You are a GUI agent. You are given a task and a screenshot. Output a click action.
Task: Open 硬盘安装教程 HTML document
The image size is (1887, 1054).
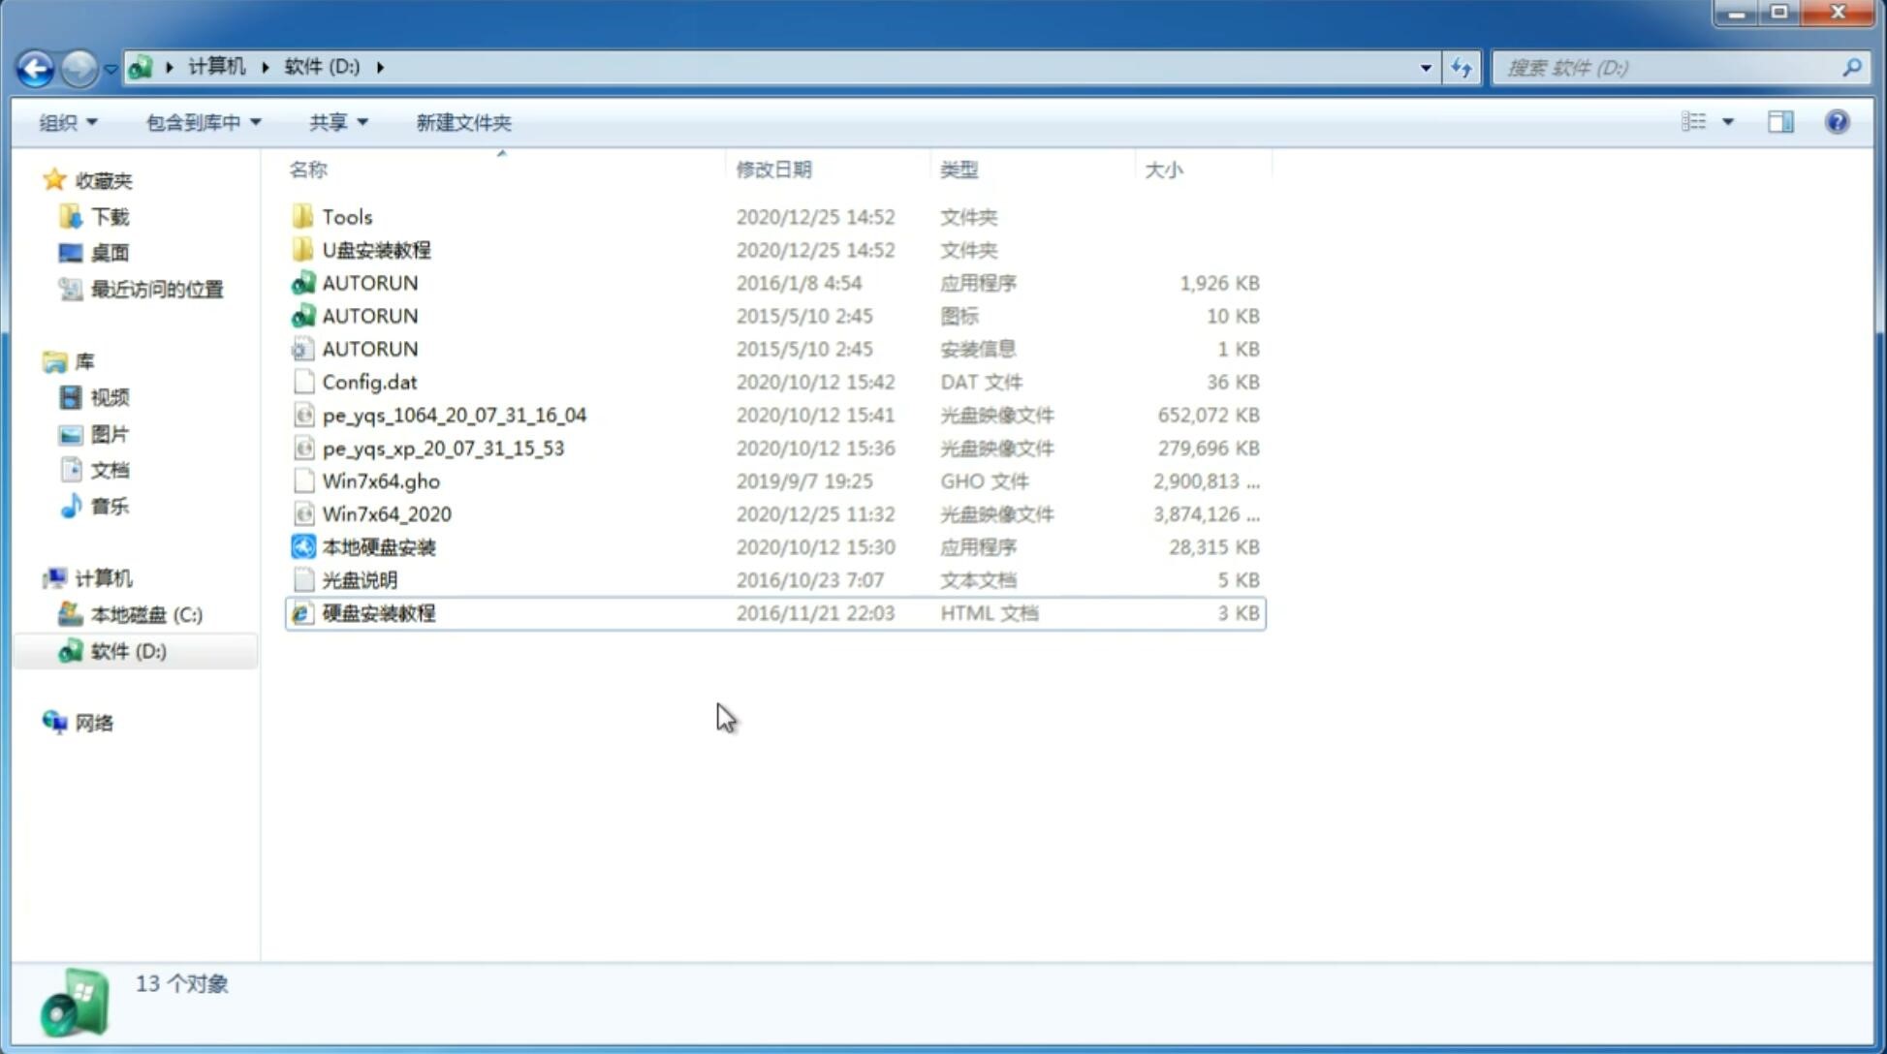[378, 612]
